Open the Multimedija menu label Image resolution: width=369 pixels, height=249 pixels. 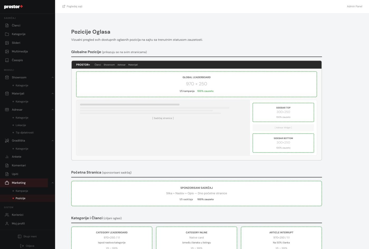point(20,51)
